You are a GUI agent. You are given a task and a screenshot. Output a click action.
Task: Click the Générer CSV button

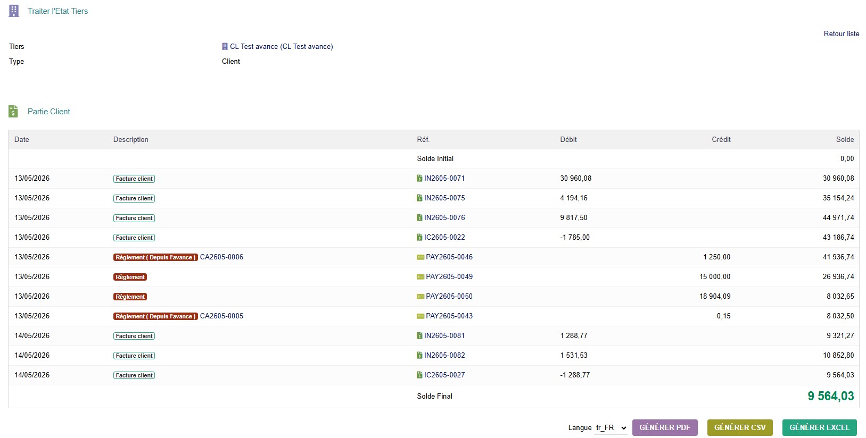[740, 427]
